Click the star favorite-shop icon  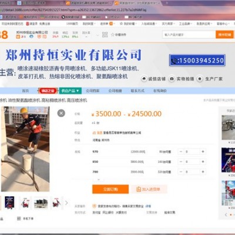coord(113,35)
